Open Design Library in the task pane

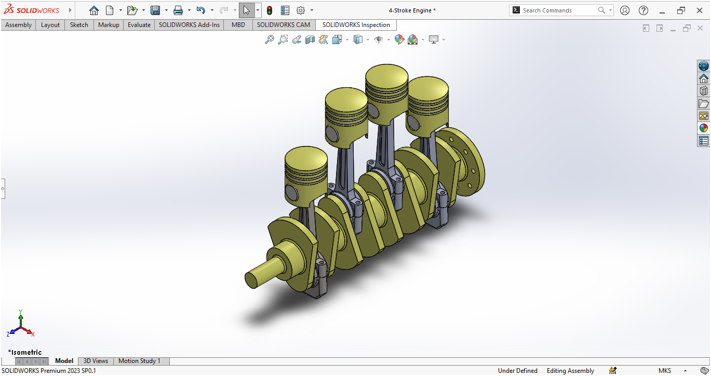click(704, 90)
